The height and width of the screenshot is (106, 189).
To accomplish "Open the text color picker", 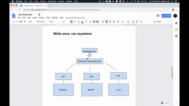I will coord(82,22).
